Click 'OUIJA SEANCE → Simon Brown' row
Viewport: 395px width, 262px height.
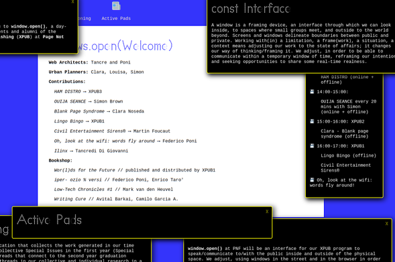click(89, 101)
